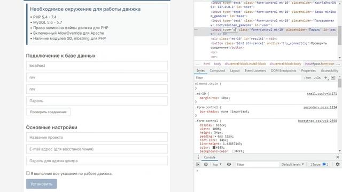Open the drawer three-dot menu beside Console

click(198, 157)
